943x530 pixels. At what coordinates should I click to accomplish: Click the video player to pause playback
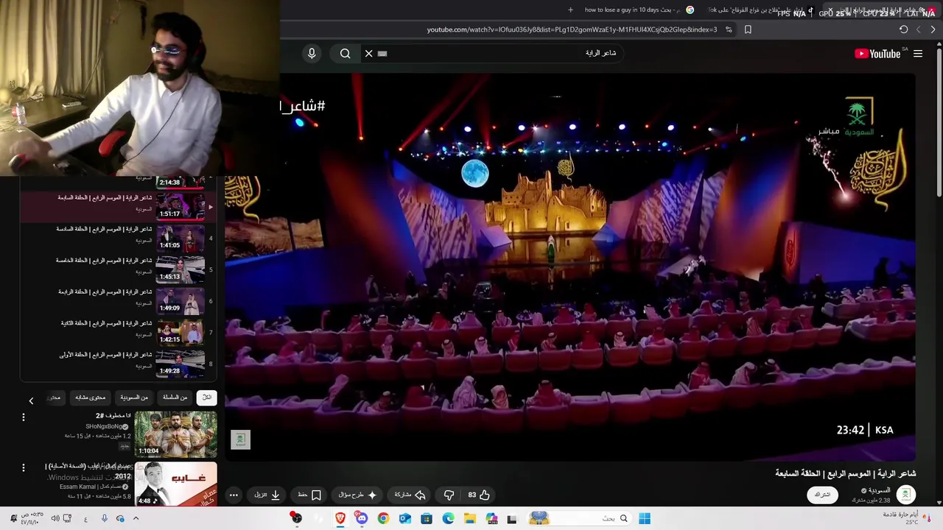(570, 266)
